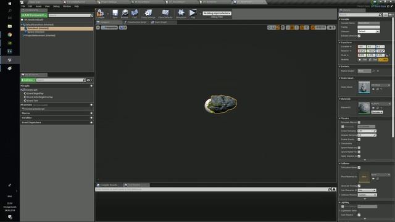The height and width of the screenshot is (222, 395).
Task: Open the File menu
Action: point(23,6)
